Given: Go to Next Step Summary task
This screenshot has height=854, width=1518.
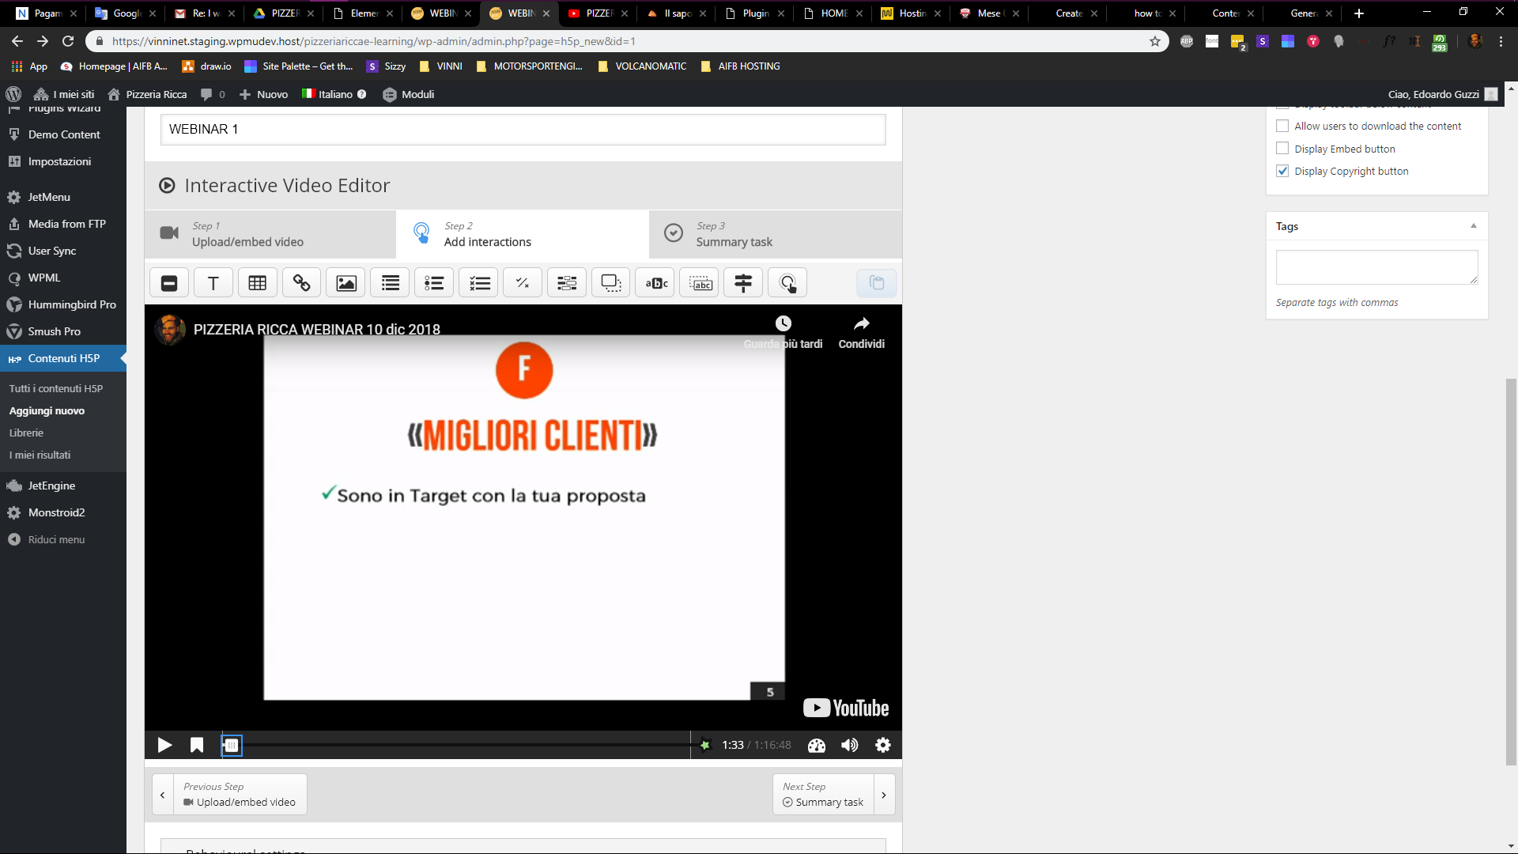Looking at the screenshot, I should (x=833, y=794).
